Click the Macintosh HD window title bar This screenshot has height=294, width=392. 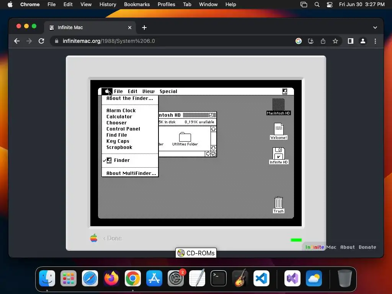(x=188, y=115)
